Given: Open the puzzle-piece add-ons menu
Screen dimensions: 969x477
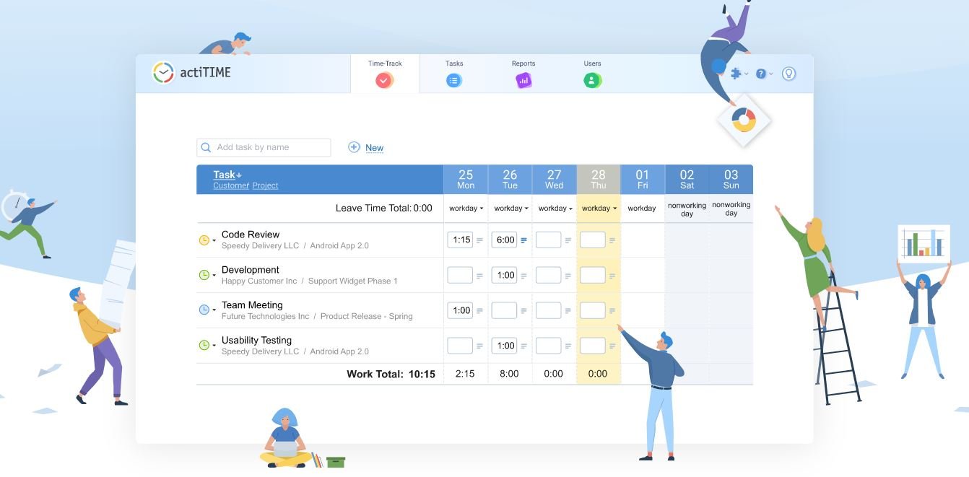Looking at the screenshot, I should [x=739, y=74].
